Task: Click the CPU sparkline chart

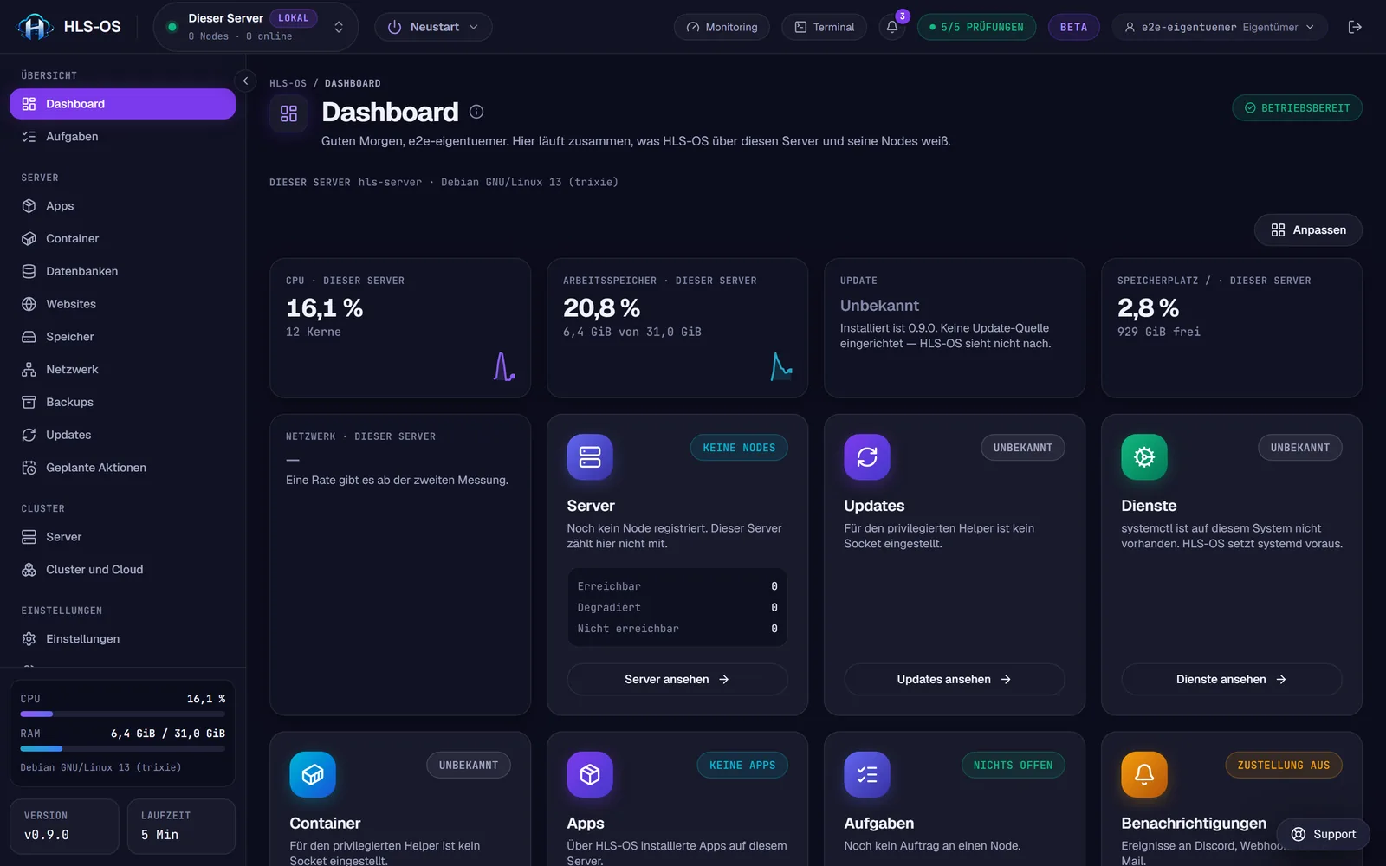Action: click(x=504, y=366)
